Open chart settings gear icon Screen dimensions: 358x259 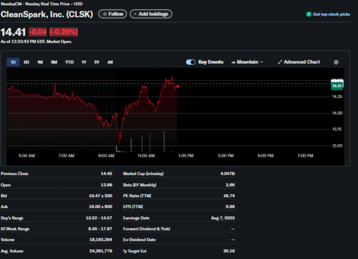(x=336, y=62)
